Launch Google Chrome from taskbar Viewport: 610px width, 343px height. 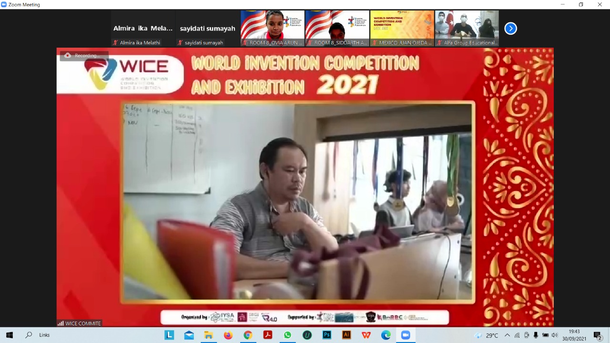click(248, 335)
